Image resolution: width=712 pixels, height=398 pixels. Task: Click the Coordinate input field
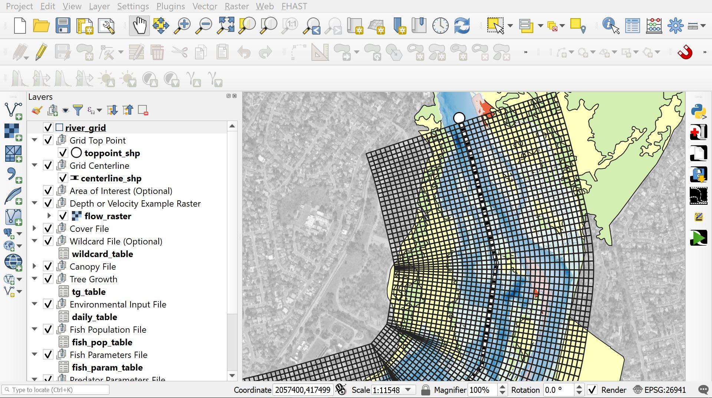(303, 390)
